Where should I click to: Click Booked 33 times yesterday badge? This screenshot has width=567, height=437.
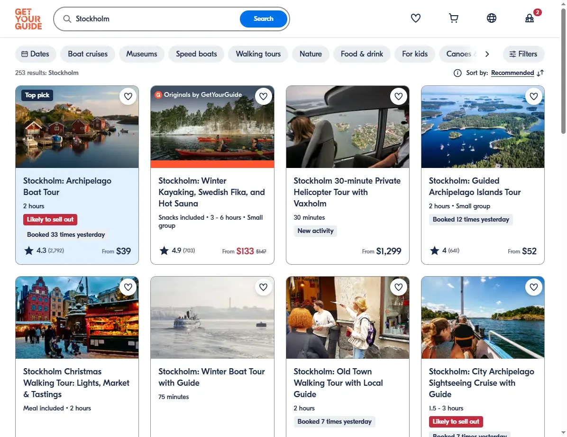(x=66, y=234)
